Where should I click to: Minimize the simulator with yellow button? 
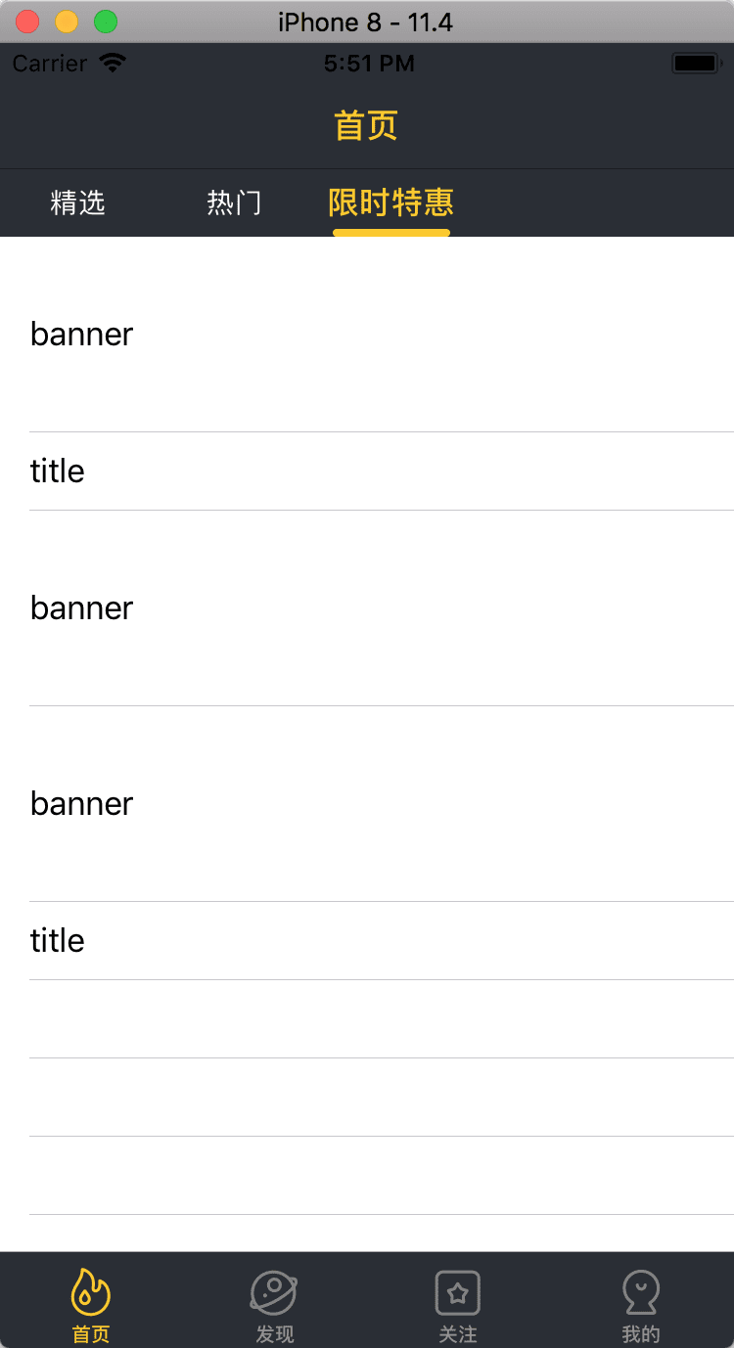(x=67, y=22)
